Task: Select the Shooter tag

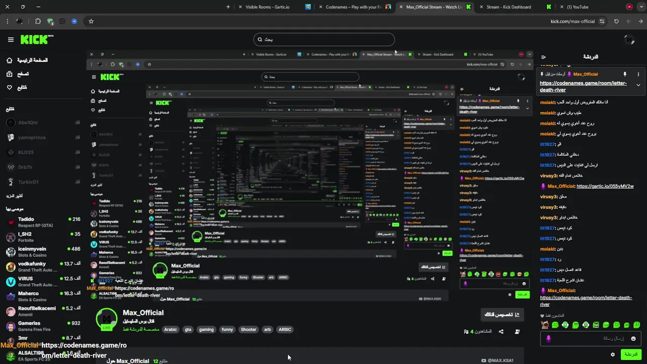Action: coord(248,330)
